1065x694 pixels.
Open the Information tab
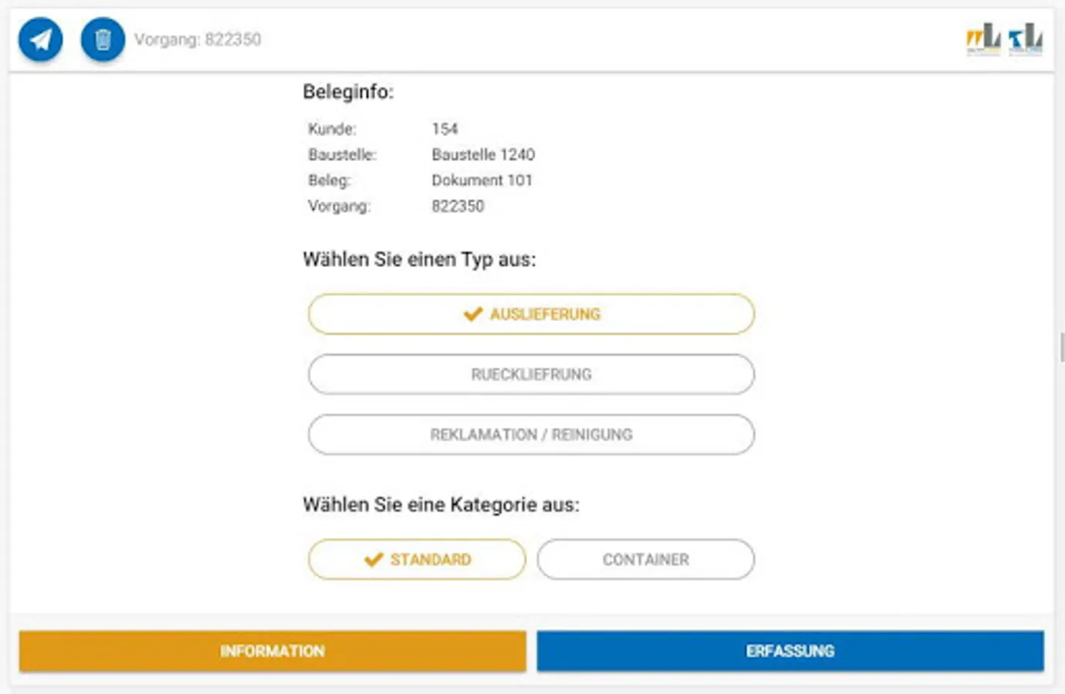point(272,651)
